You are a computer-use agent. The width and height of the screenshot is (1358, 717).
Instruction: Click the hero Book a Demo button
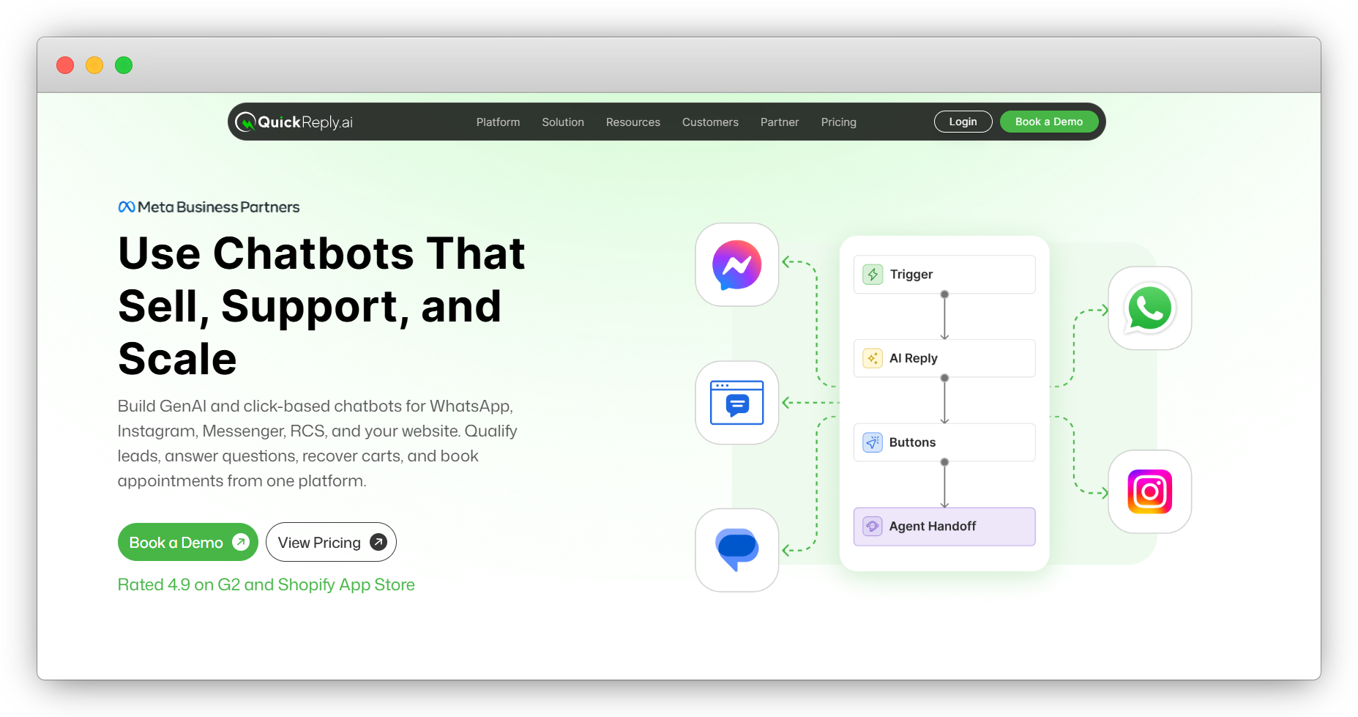point(188,542)
